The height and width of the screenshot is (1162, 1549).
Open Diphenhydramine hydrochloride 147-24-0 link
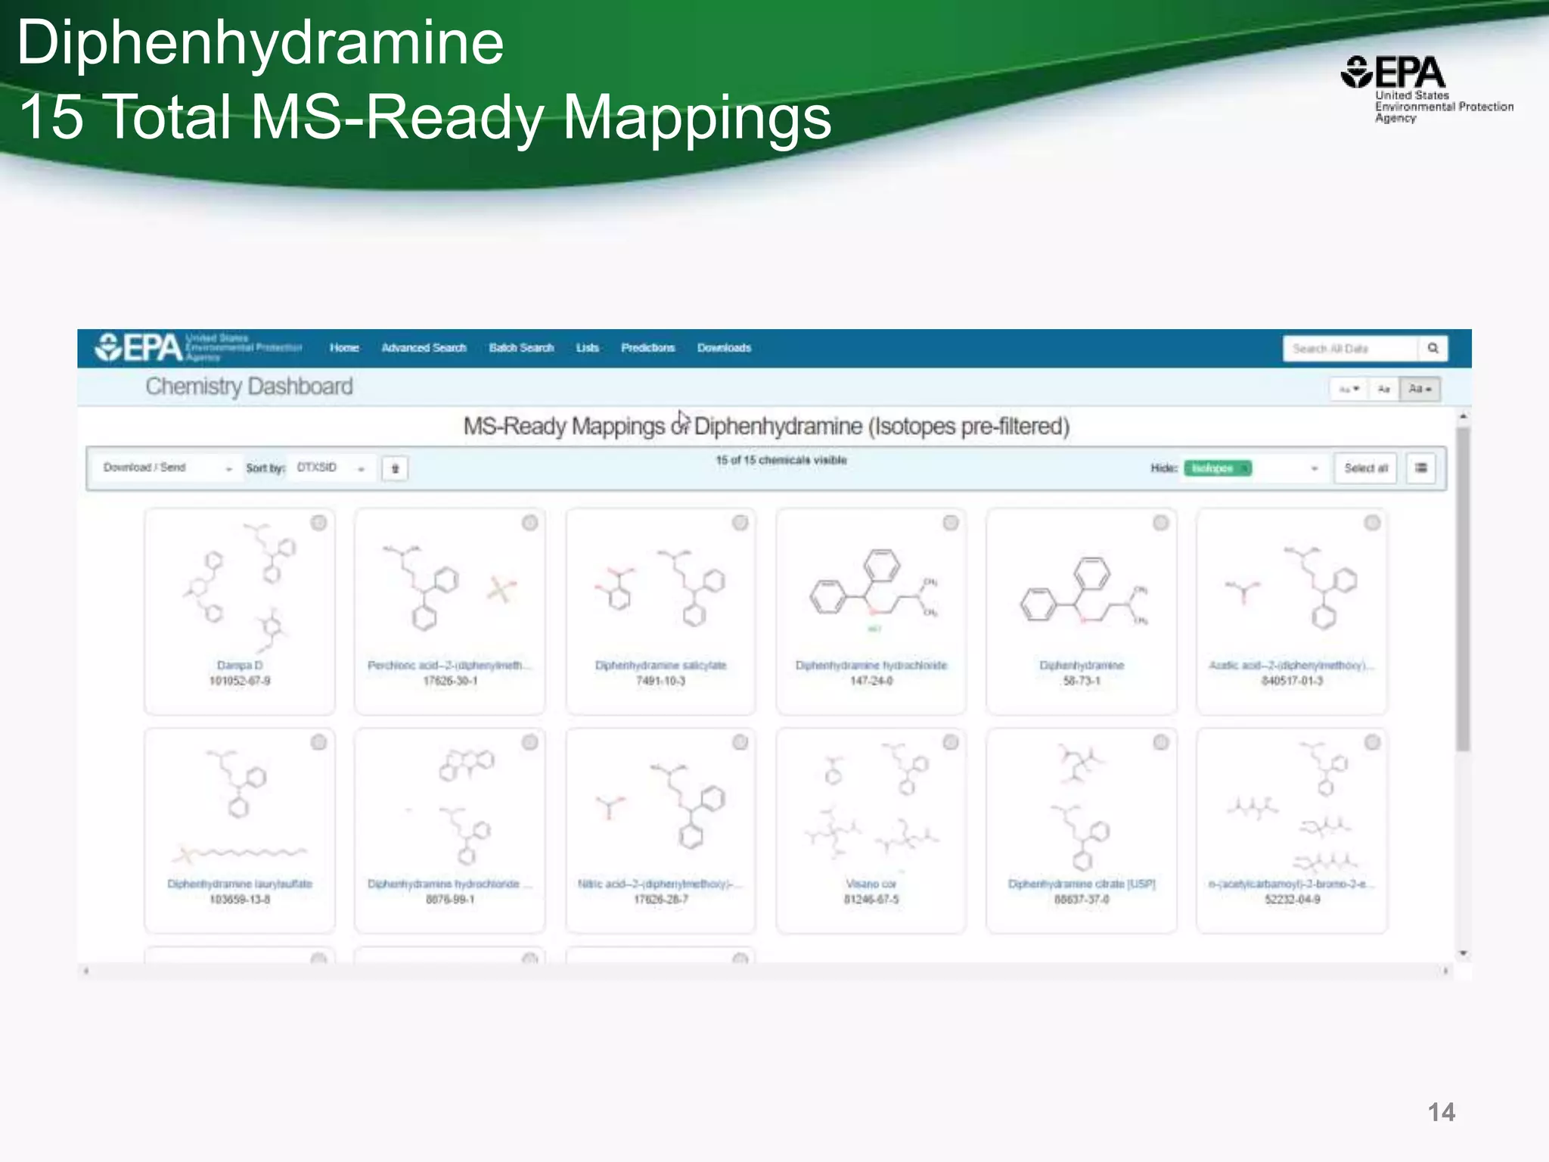[871, 665]
